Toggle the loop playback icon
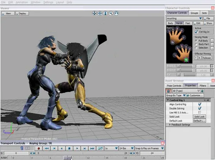The height and width of the screenshot is (160, 215). [x=100, y=148]
